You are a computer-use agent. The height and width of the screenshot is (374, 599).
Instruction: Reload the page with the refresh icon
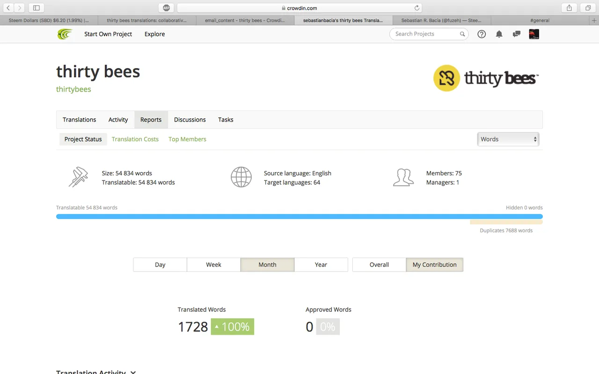coord(417,8)
